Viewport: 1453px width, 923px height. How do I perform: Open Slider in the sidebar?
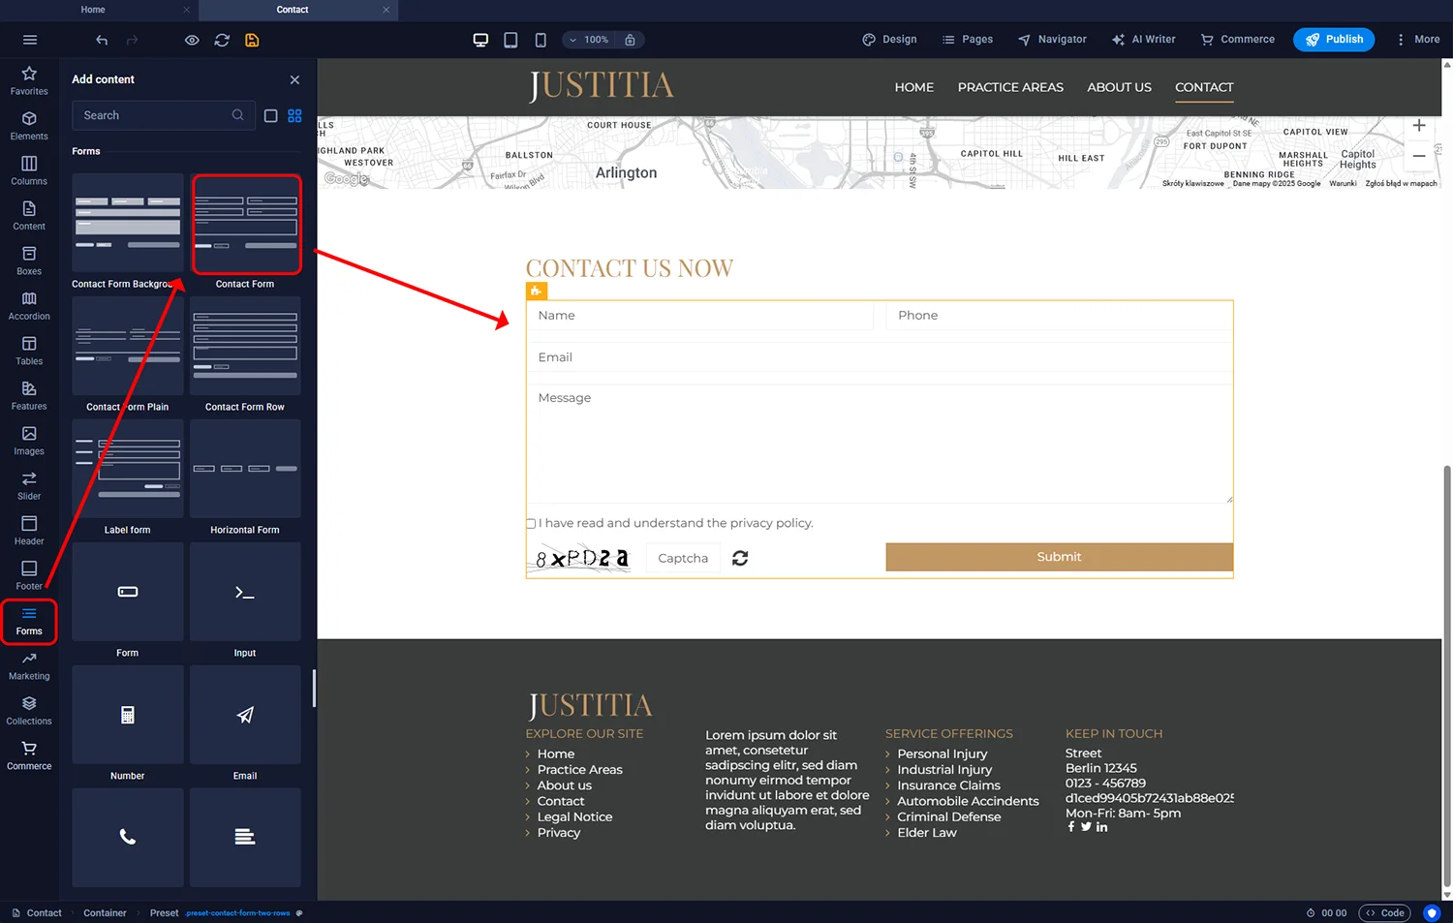(29, 486)
